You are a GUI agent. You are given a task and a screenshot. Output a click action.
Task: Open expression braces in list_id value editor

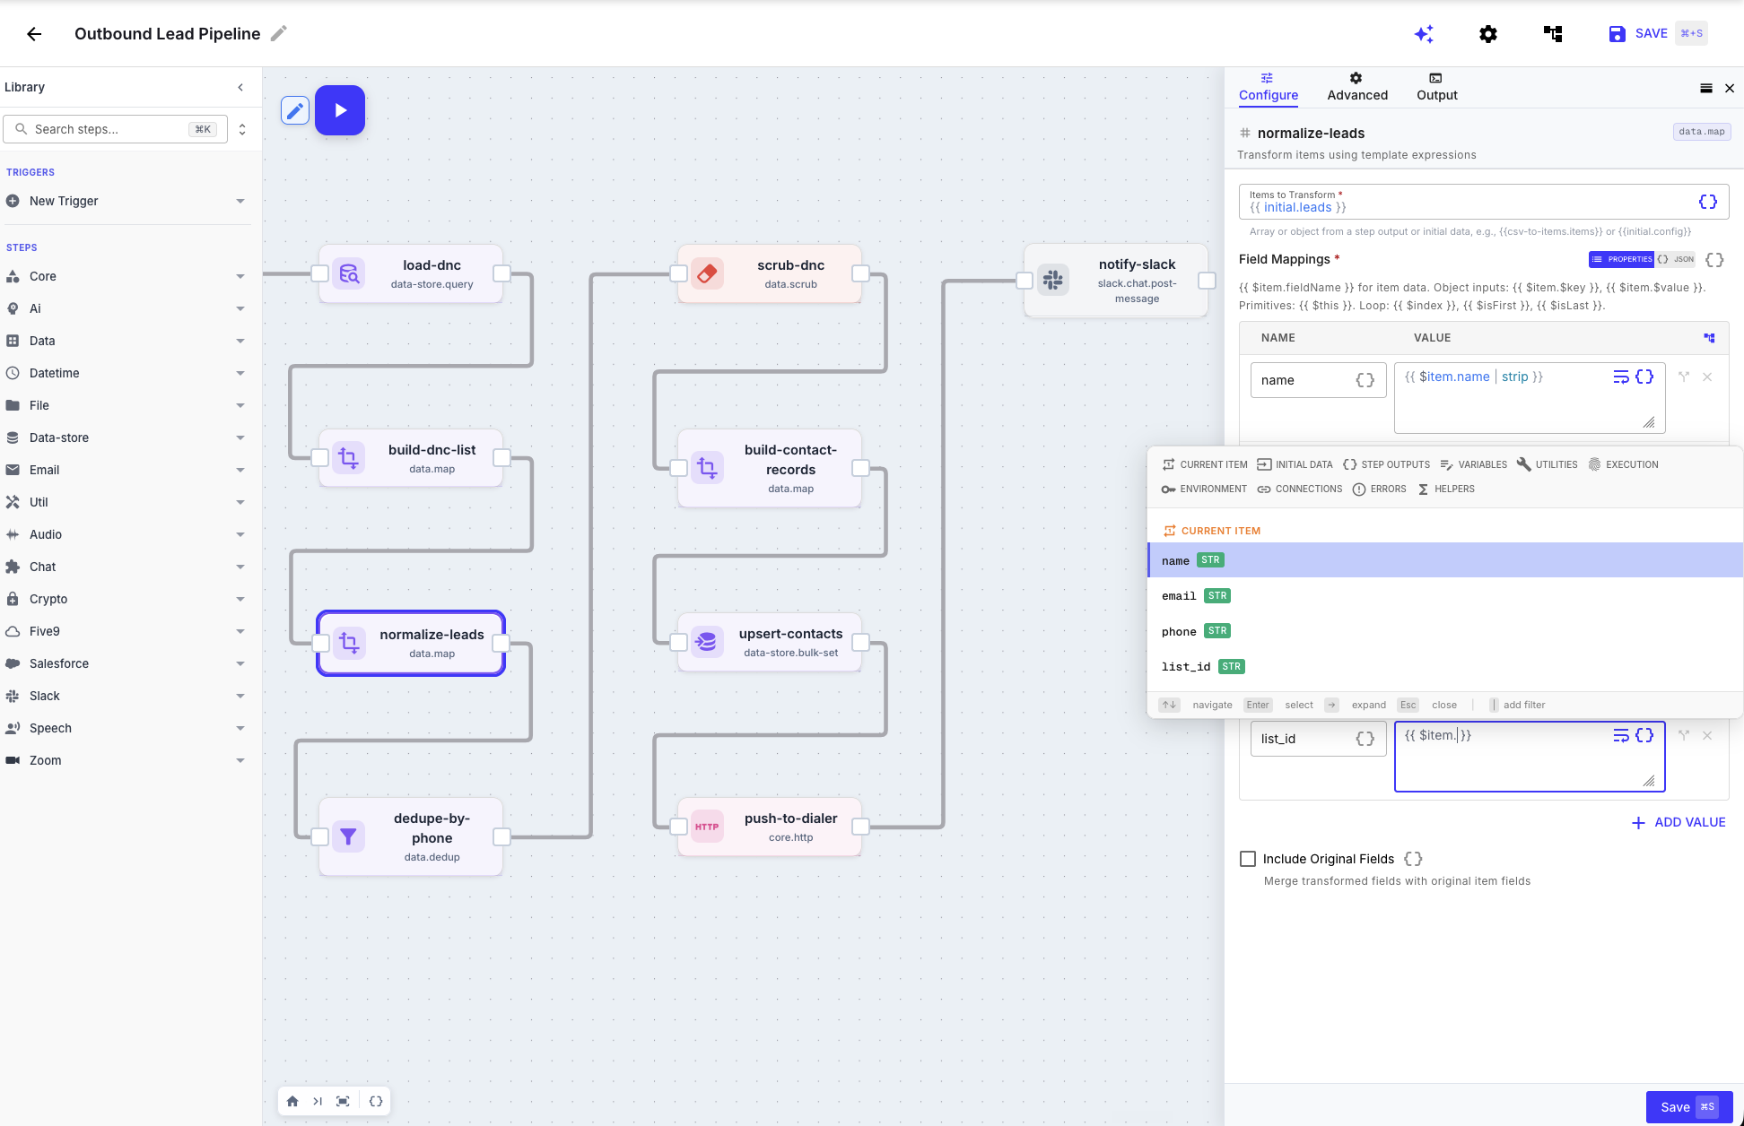click(x=1644, y=735)
